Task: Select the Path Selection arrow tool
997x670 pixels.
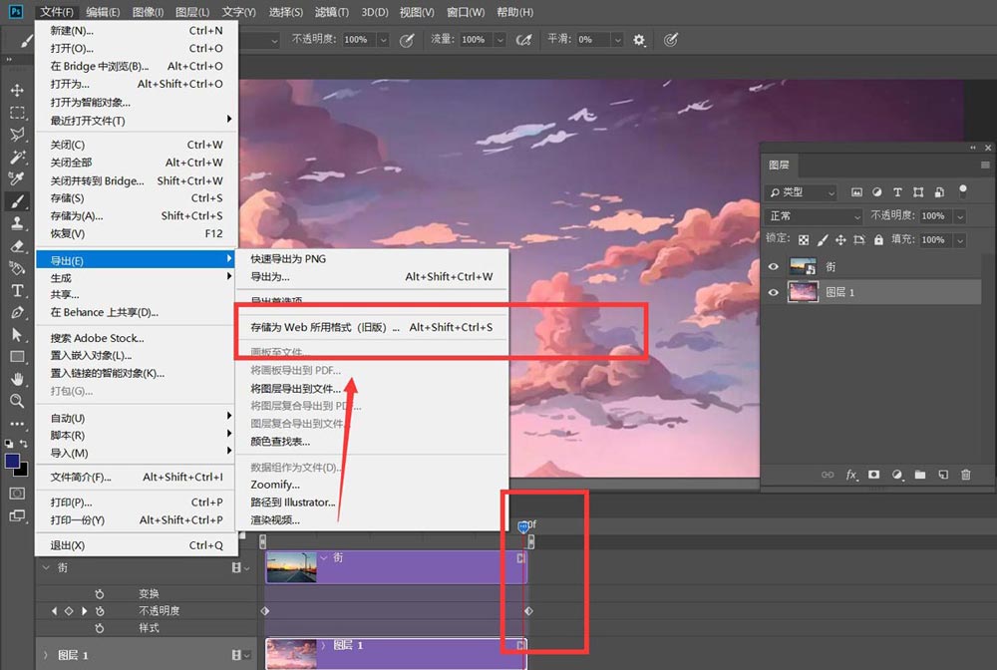Action: 17,334
